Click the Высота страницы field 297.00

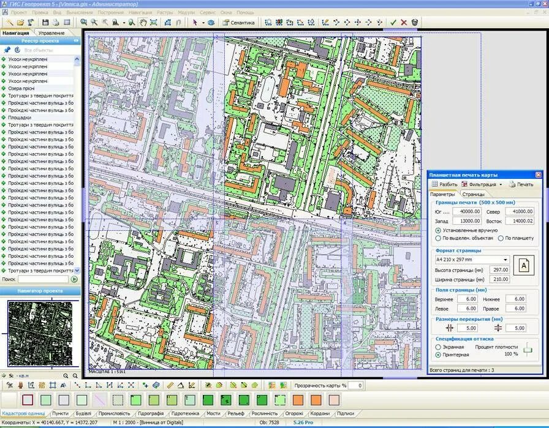point(500,270)
